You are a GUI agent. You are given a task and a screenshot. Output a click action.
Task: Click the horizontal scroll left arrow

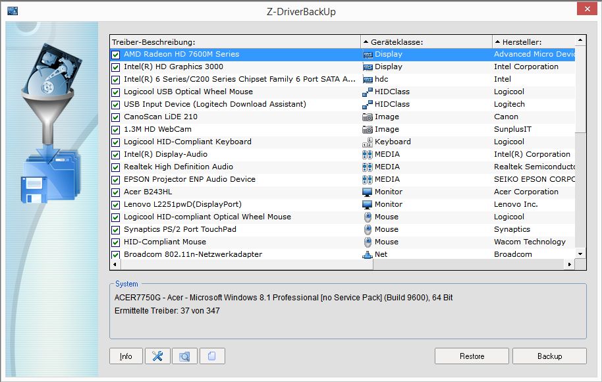click(115, 264)
